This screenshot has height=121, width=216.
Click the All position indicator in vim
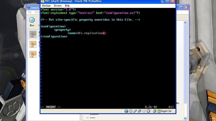coord(171,107)
